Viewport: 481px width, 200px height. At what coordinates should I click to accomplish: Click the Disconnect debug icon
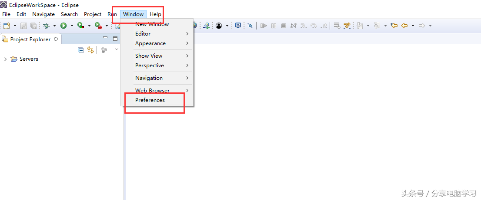(294, 26)
